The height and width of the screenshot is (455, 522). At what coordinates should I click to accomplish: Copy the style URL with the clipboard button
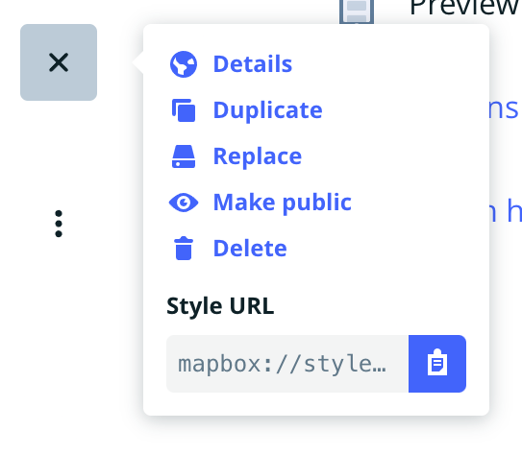[x=437, y=364]
